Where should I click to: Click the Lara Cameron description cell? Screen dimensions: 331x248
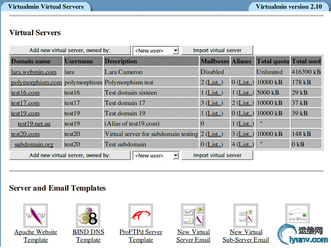click(151, 72)
